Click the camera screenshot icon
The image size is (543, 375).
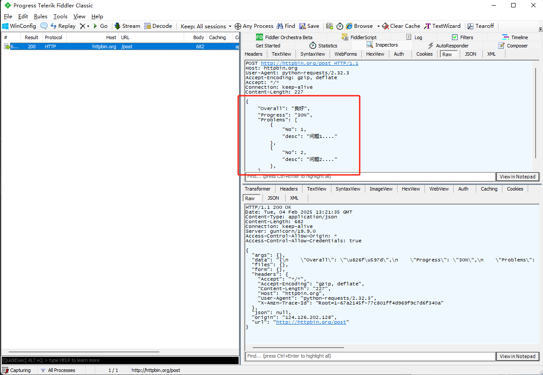pos(330,26)
